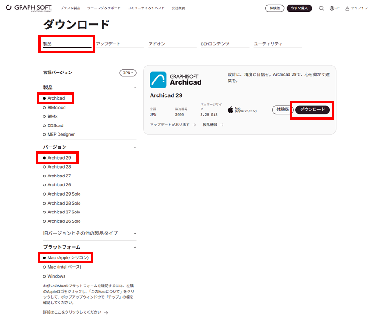Click the Archicad 29 ダウンロード button
374x323 pixels.
pyautogui.click(x=312, y=110)
